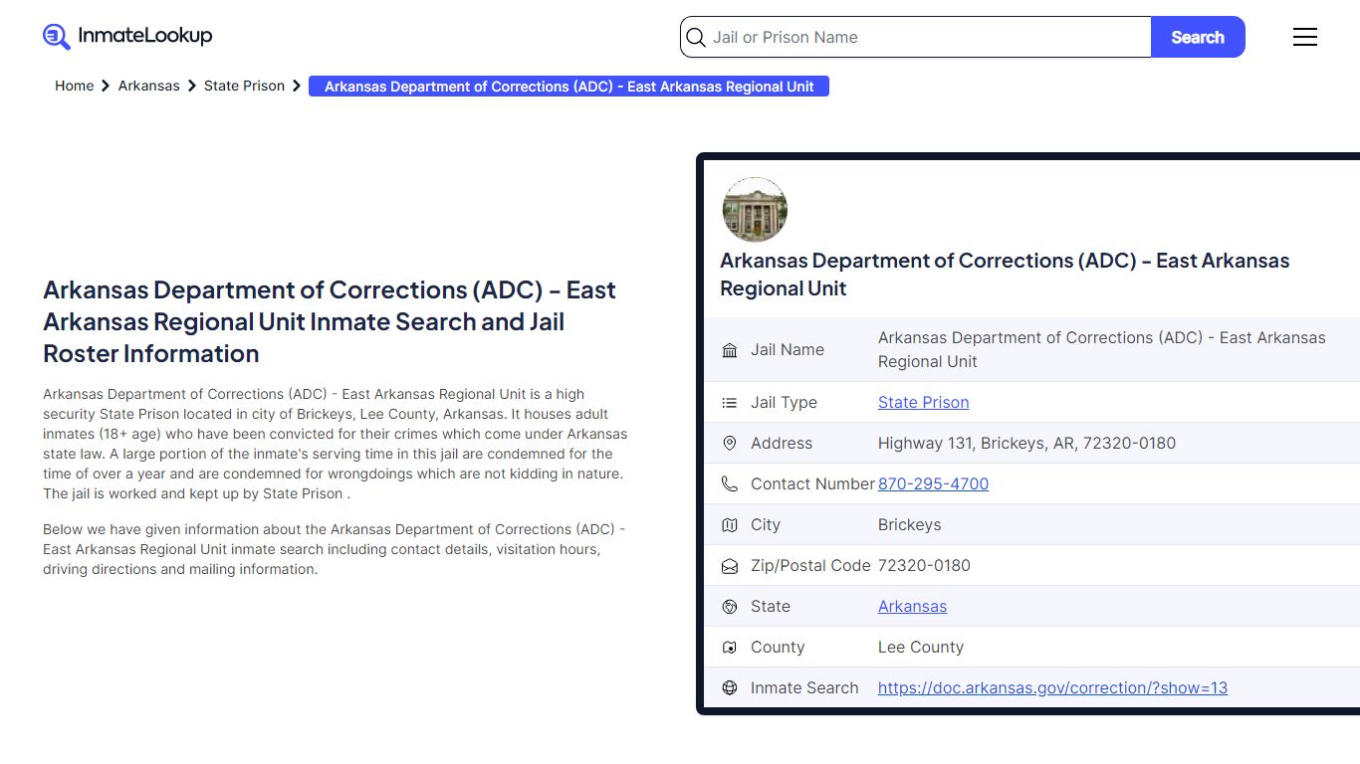This screenshot has height=764, width=1360.
Task: Click the magnifier icon in search box
Action: (697, 38)
